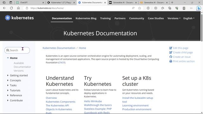
Task: Open Walkthrough the basics link
Action: click(98, 105)
